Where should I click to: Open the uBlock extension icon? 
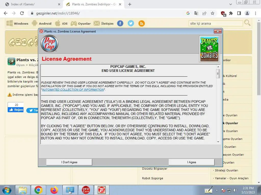pyautogui.click(x=223, y=14)
